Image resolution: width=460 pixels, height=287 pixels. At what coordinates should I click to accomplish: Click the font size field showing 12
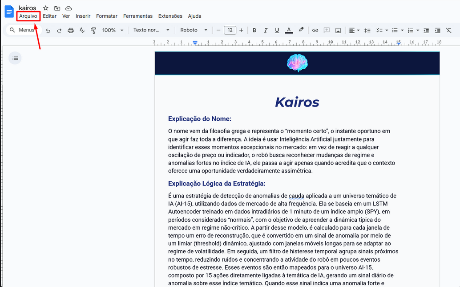(230, 30)
